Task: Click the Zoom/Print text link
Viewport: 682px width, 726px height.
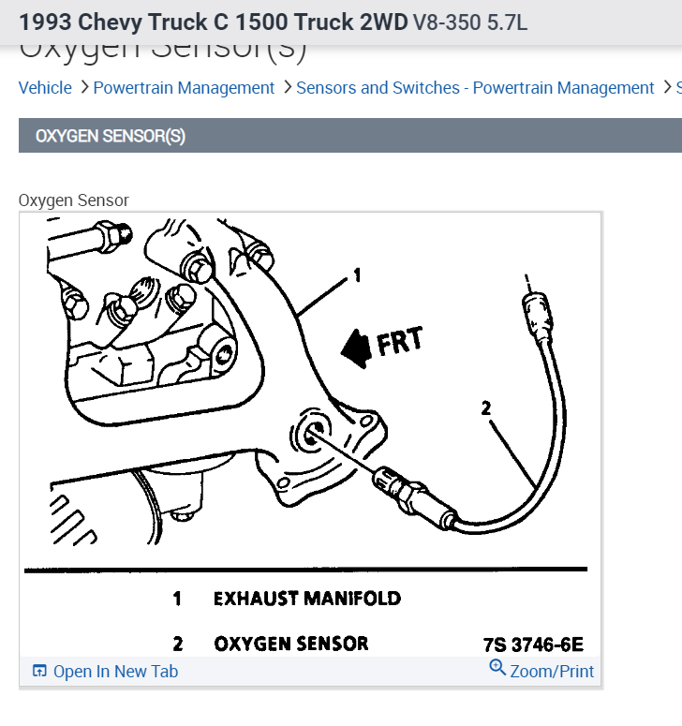Action: tap(552, 671)
